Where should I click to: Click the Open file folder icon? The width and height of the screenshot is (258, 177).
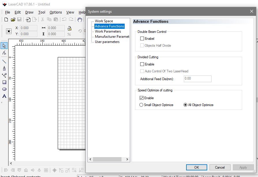13,20
